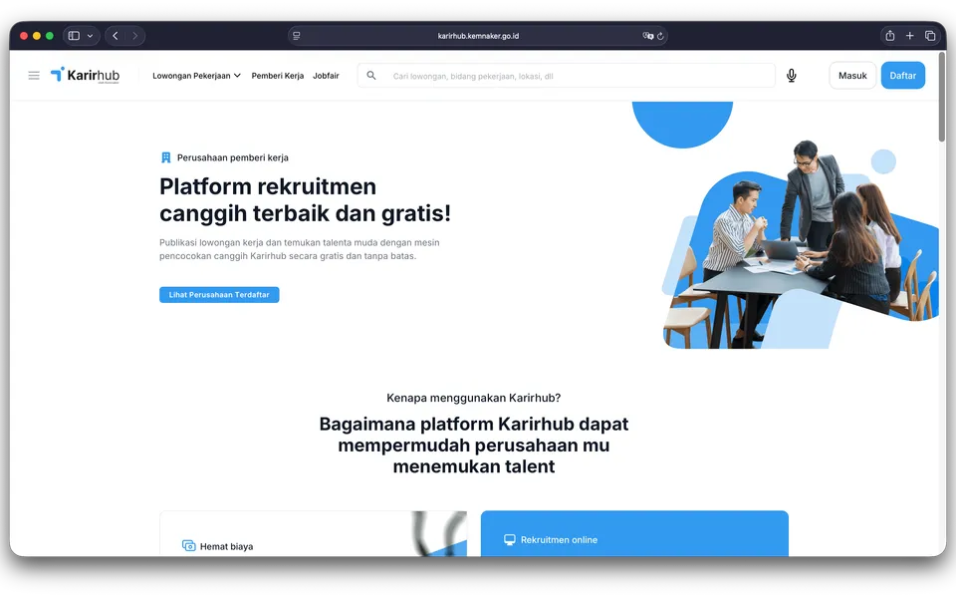Click the text "Kenapa menggunakan Karirhub?"

(474, 398)
